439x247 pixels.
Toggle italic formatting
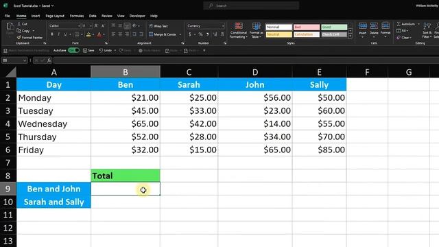coord(58,34)
